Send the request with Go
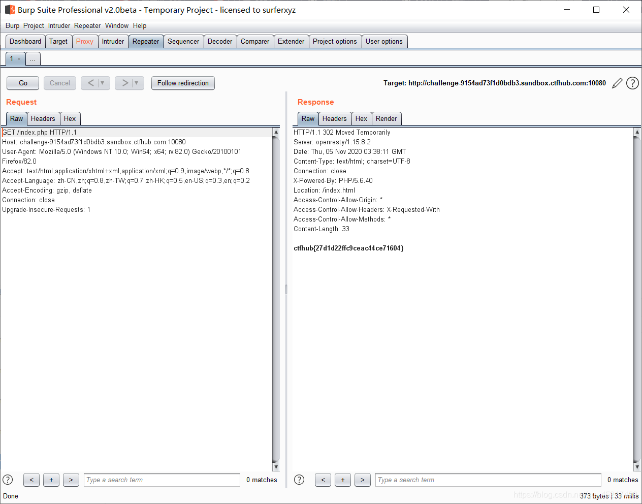Image resolution: width=642 pixels, height=504 pixels. click(x=23, y=83)
